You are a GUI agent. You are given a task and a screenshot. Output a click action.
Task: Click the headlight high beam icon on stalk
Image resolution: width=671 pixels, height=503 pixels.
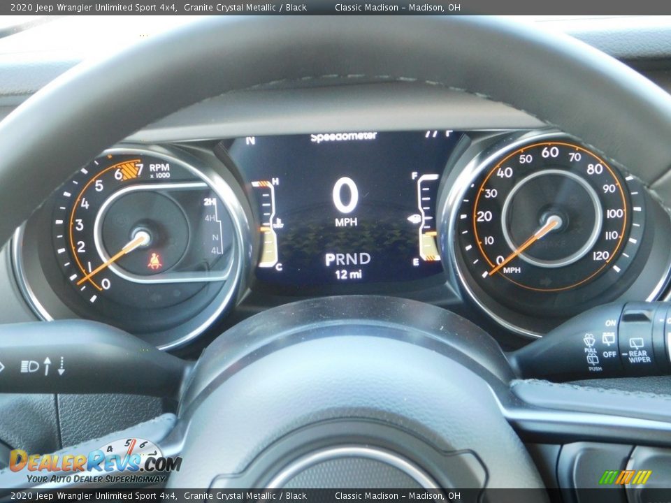point(29,366)
